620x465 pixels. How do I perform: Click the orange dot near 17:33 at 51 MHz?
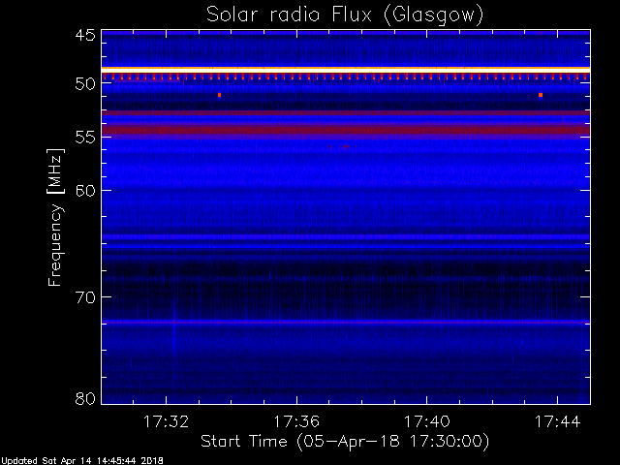tap(220, 95)
